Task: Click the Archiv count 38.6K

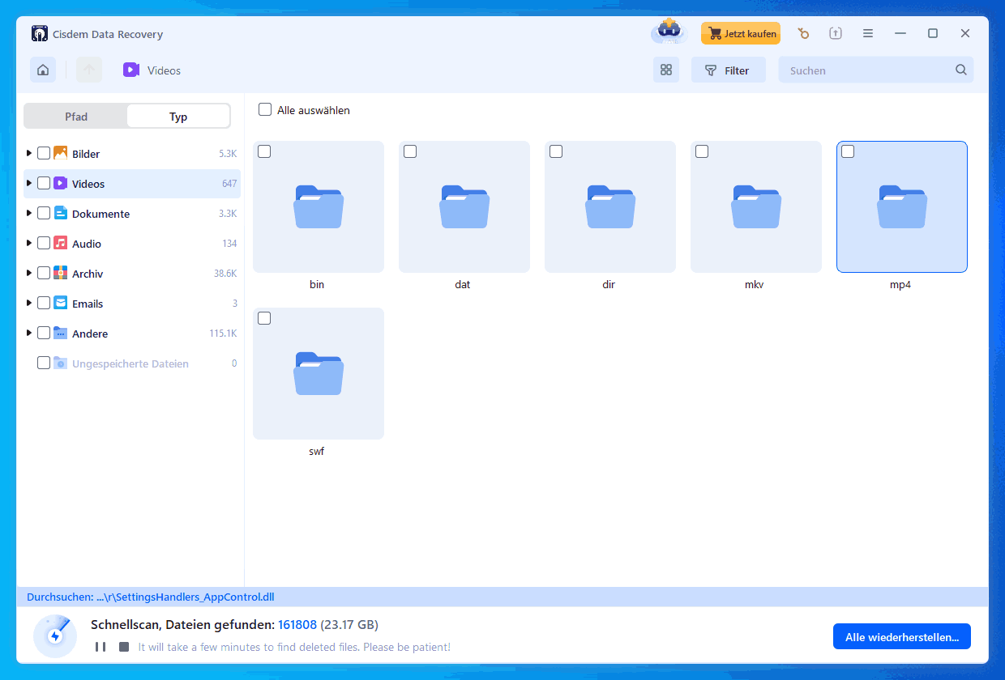Action: click(225, 274)
